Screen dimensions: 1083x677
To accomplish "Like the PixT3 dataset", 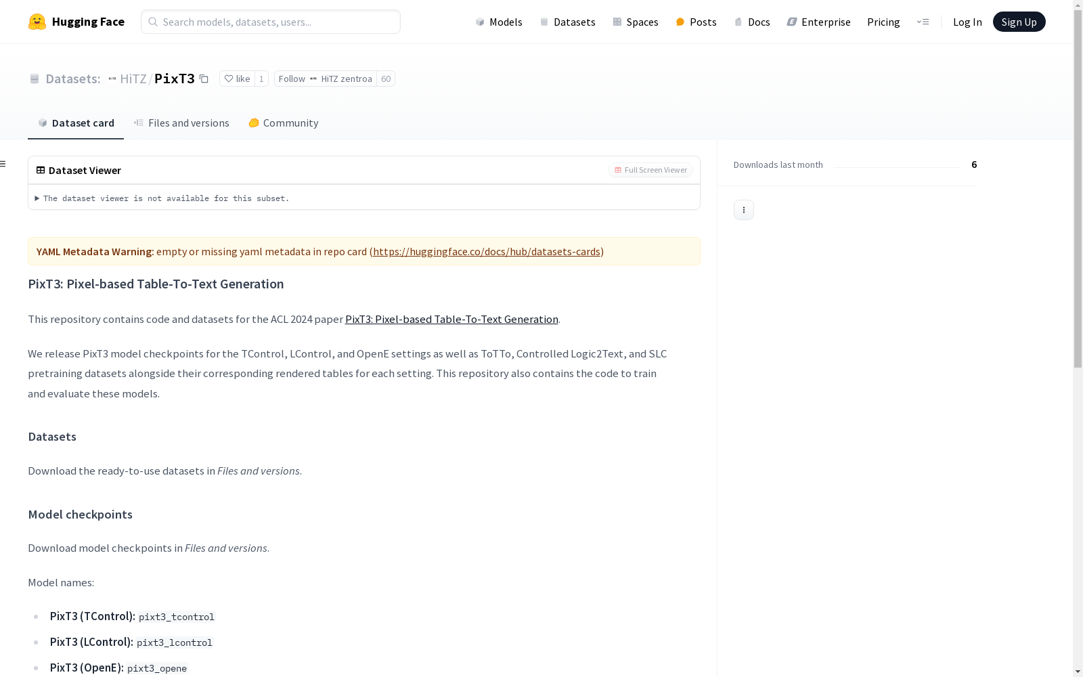I will 237,79.
